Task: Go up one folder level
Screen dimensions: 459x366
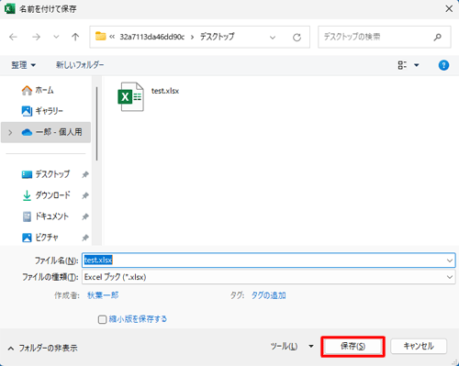Action: tap(75, 37)
